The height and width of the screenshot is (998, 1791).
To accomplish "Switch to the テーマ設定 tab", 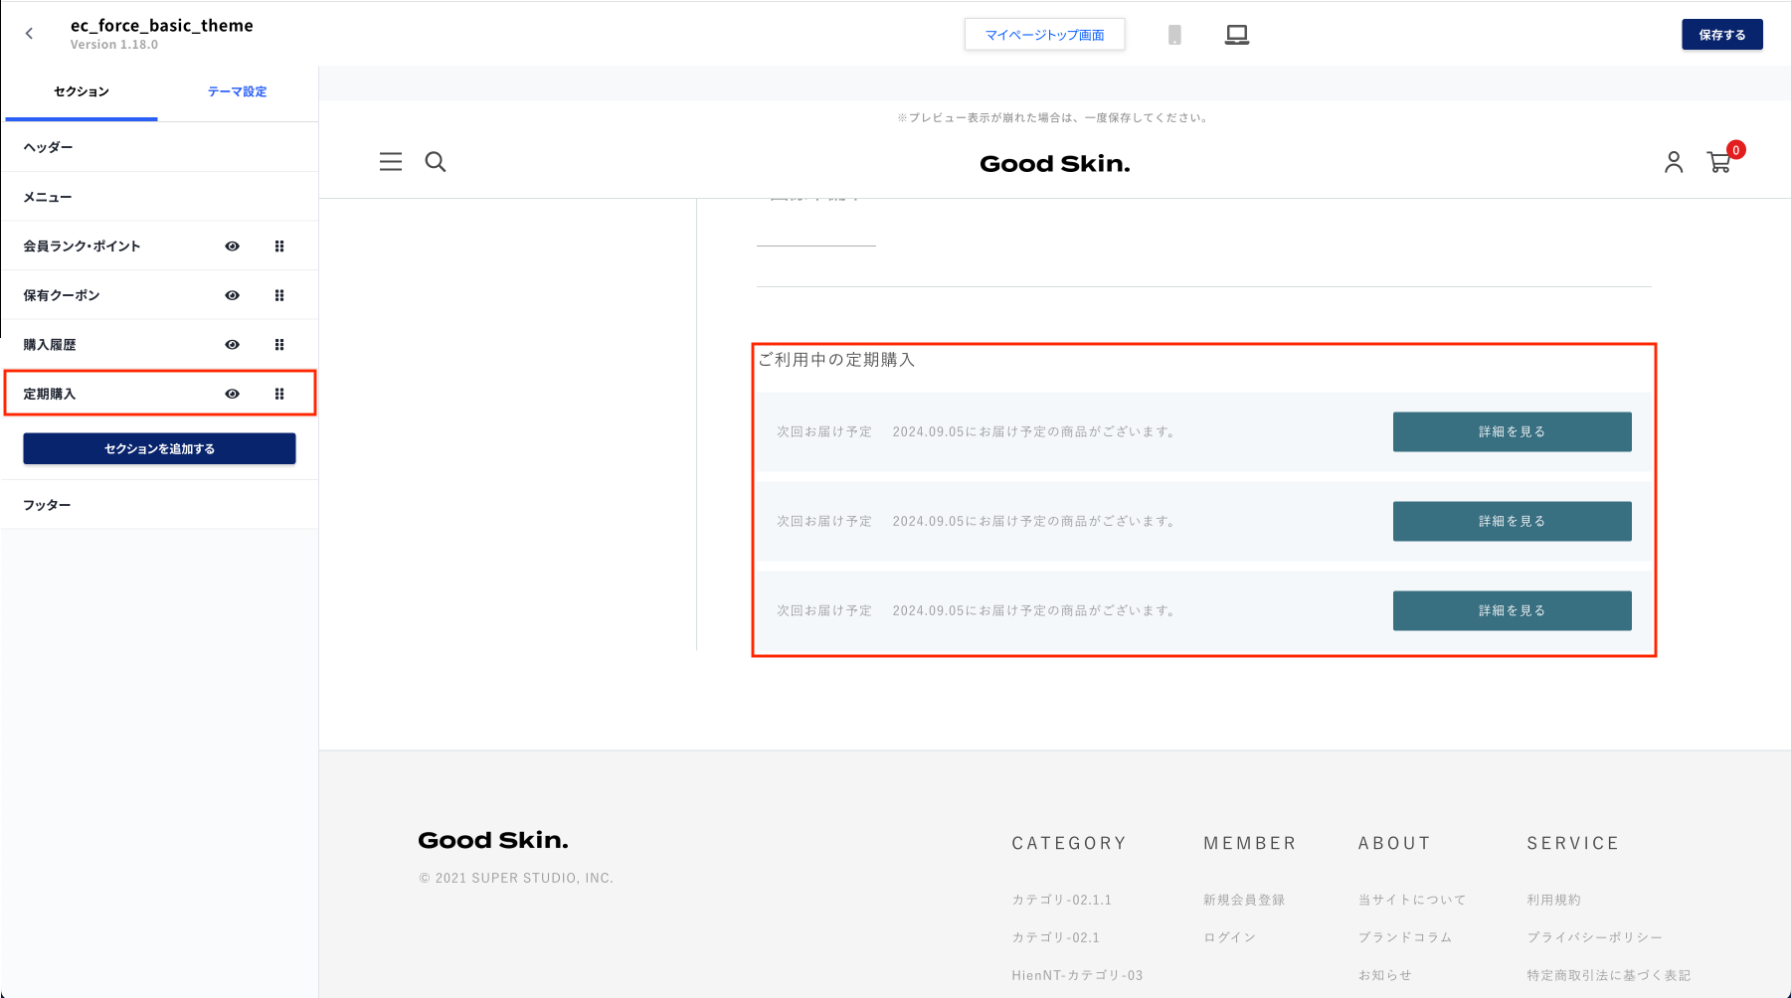I will click(237, 91).
